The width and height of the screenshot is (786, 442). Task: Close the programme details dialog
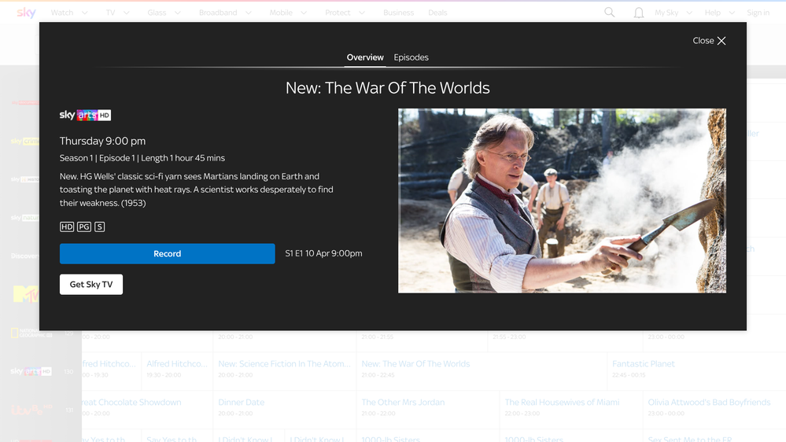[709, 41]
